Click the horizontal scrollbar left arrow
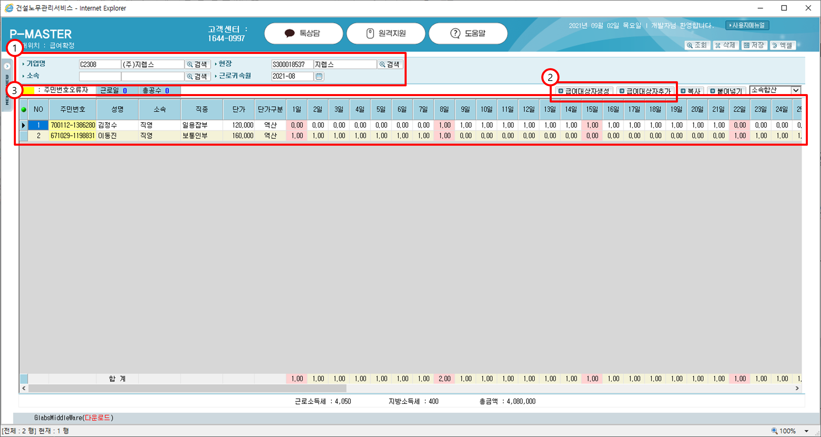 24,388
